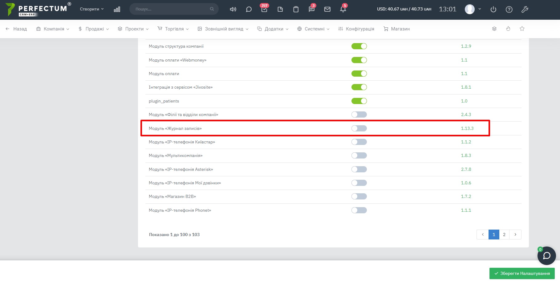Screen dimensions: 560x281
Task: Click the star favorites icon
Action: [522, 29]
